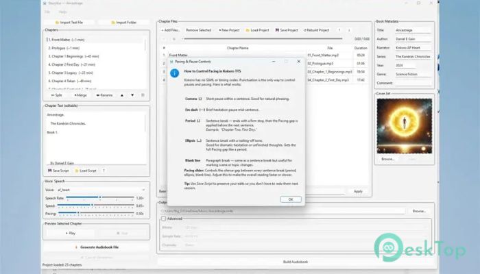Click the empty Comment metadata field
This screenshot has width=480, height=274.
(x=413, y=83)
